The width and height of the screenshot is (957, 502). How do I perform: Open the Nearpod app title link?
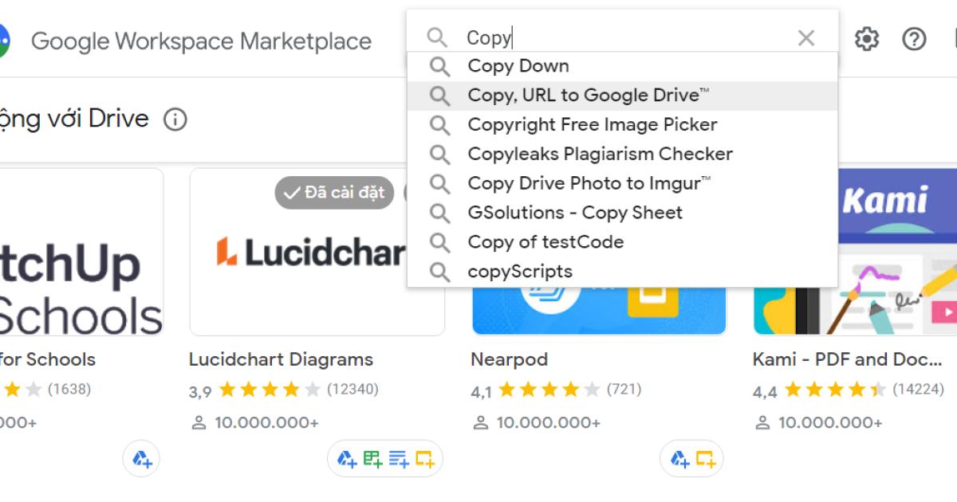point(509,359)
